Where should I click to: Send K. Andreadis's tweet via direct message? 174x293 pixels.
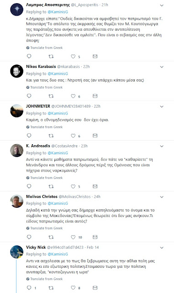[x=95, y=186]
